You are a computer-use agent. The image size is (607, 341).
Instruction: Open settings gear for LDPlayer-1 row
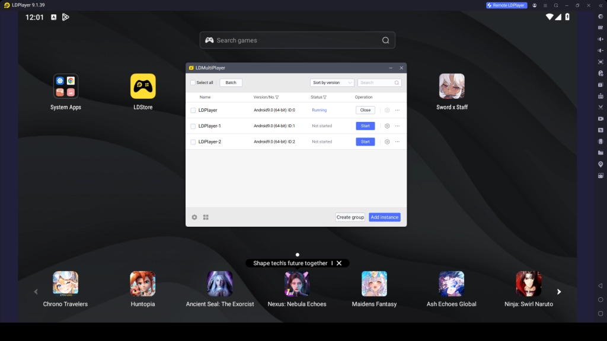[387, 126]
